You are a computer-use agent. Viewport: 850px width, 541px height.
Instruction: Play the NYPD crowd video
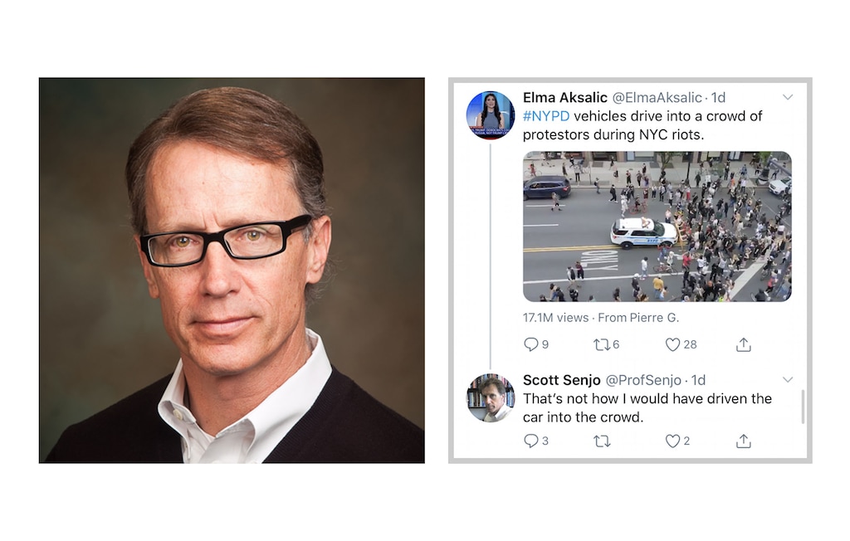pos(657,227)
